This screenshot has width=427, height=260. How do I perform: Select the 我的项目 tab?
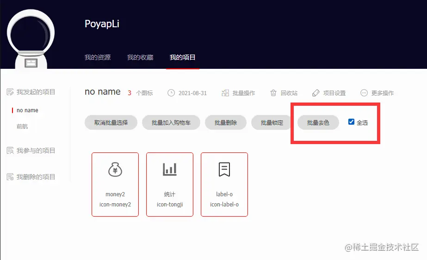point(182,57)
